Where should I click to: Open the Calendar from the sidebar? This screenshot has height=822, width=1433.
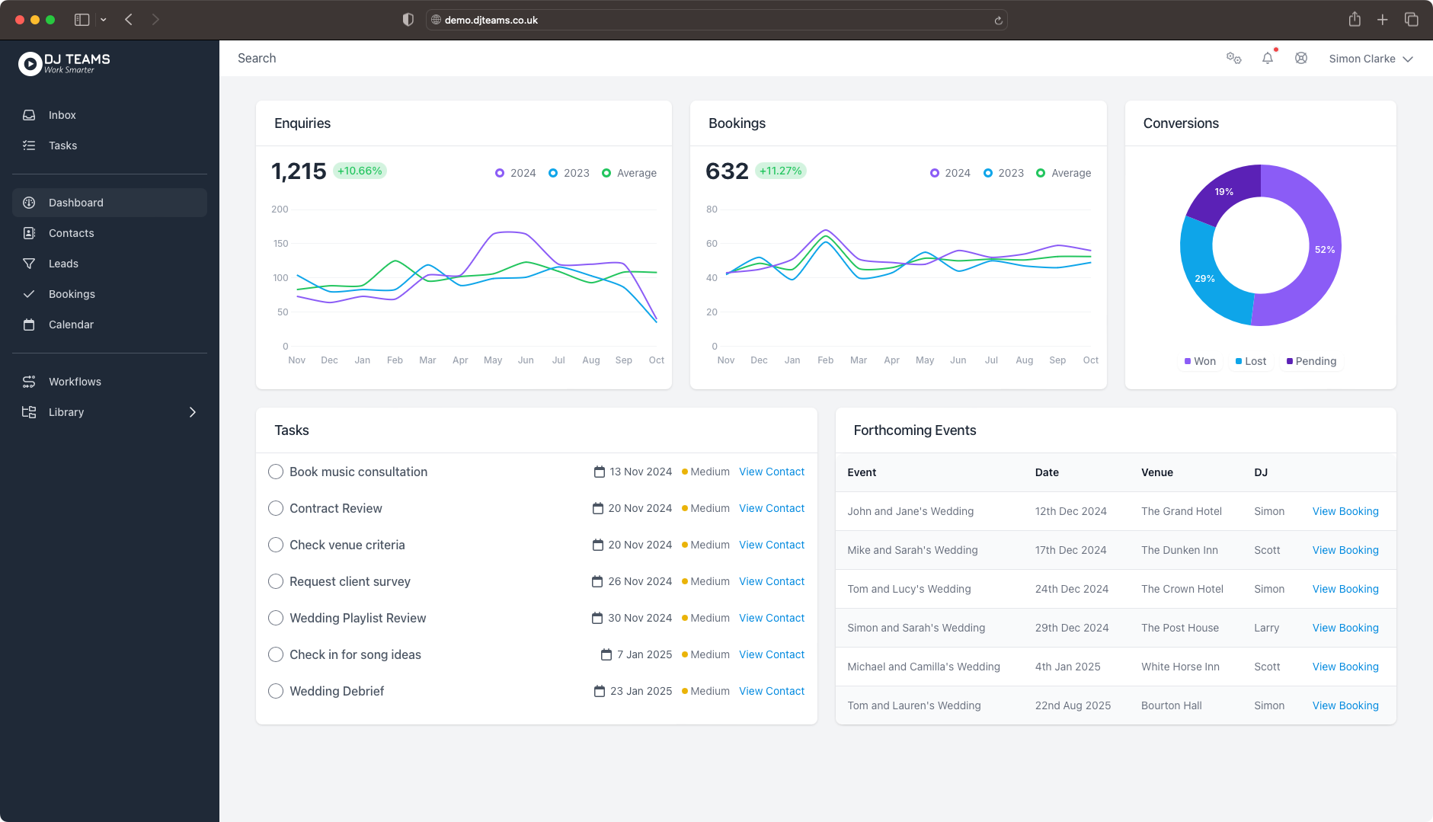click(69, 324)
